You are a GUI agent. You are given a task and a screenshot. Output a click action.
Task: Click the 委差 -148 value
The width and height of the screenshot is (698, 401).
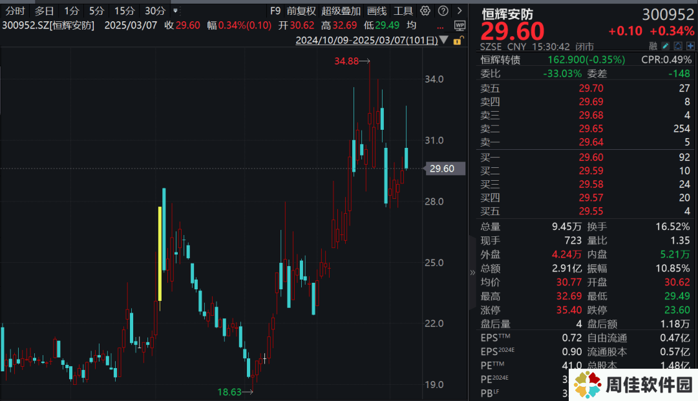679,74
